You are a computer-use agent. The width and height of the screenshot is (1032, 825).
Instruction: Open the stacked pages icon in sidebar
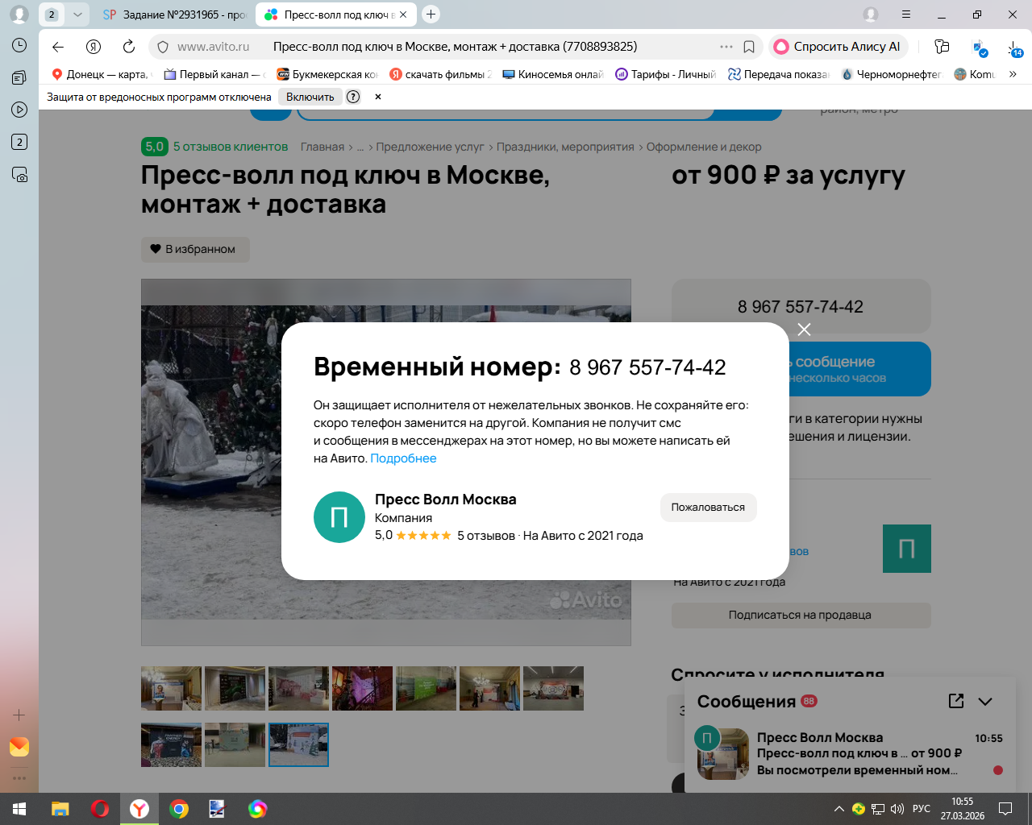19,77
